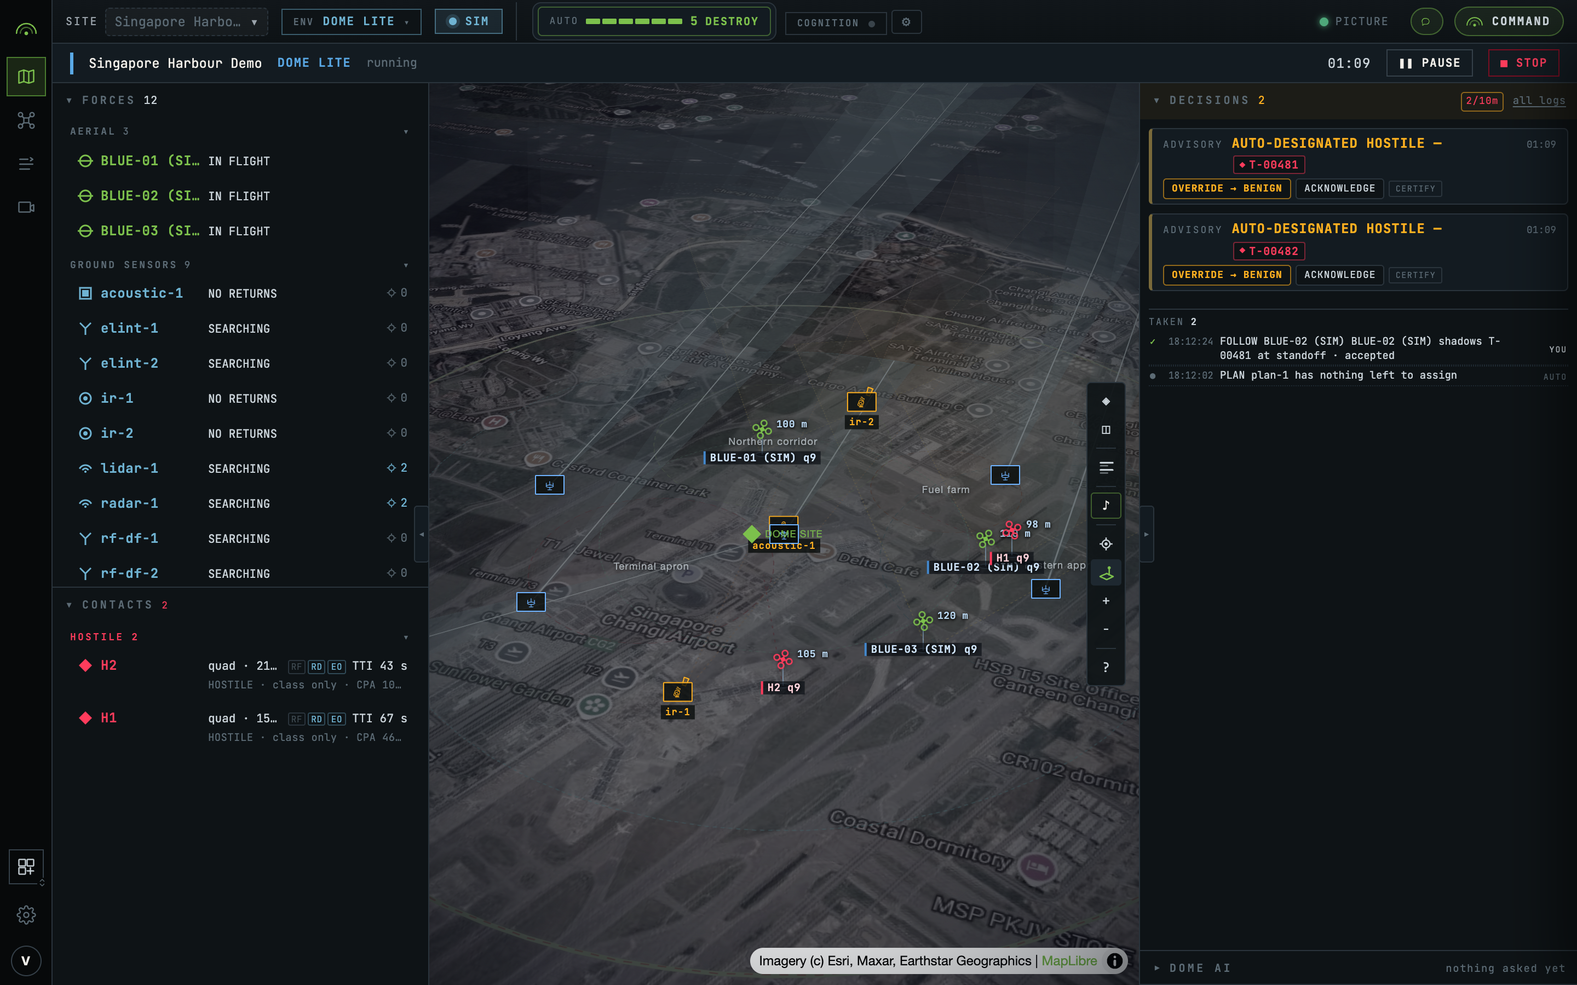Collapse left panel with handle arrow
This screenshot has height=985, width=1577.
pyautogui.click(x=422, y=534)
